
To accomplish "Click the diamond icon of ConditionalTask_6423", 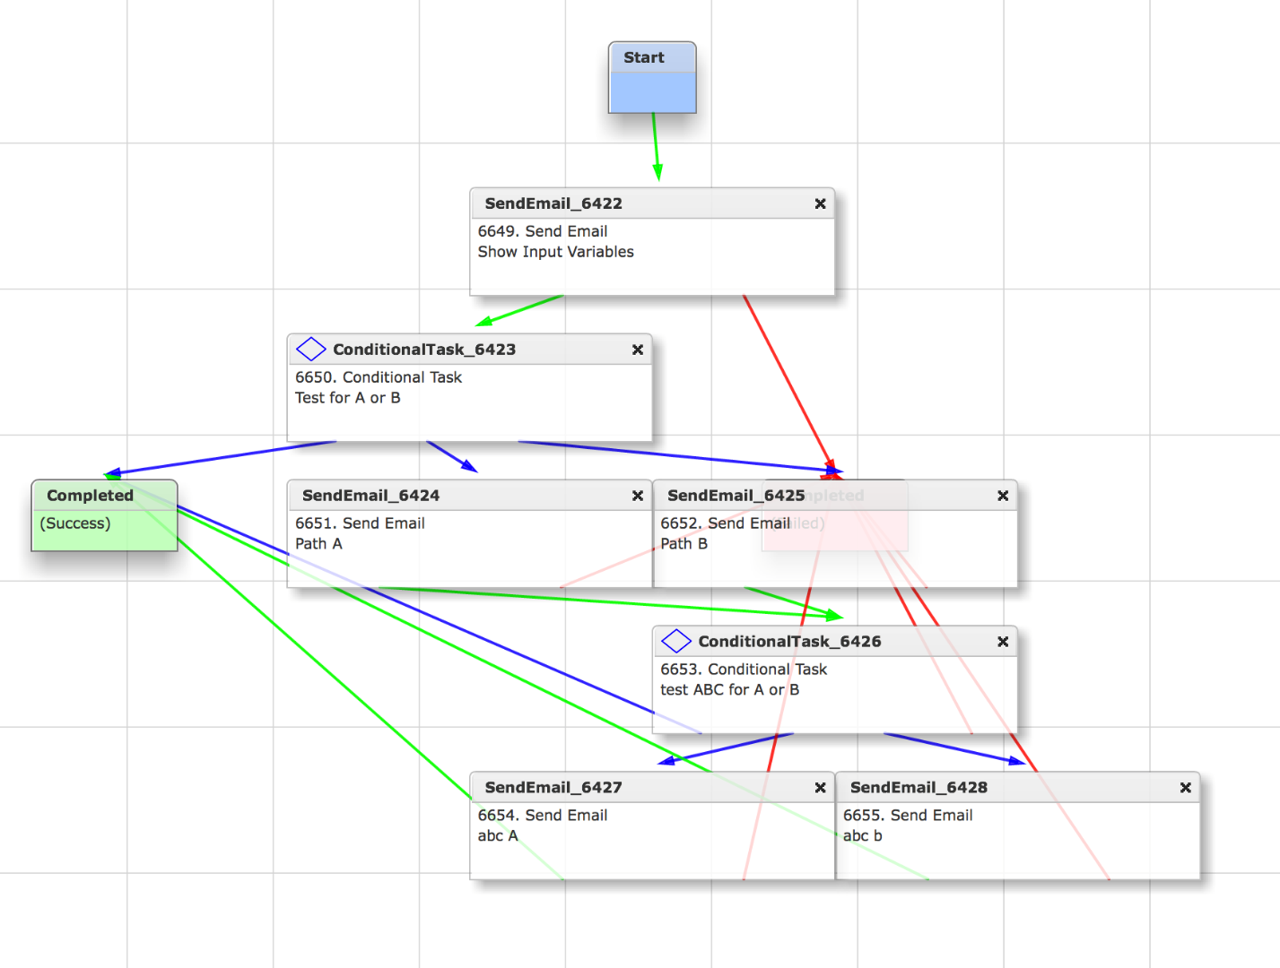I will click(311, 349).
